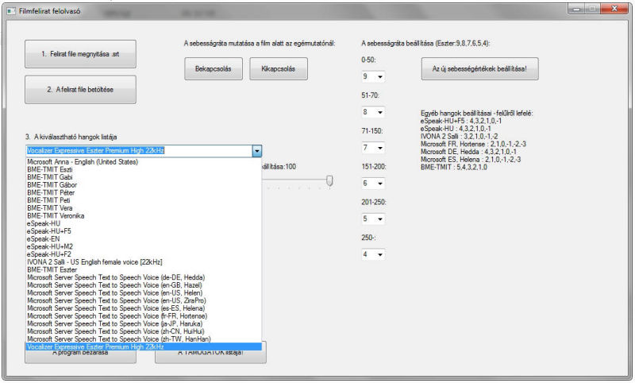Open the '1. Felirat file megnyitása .srt' button
Screen dimensions: 635x383
(80, 54)
